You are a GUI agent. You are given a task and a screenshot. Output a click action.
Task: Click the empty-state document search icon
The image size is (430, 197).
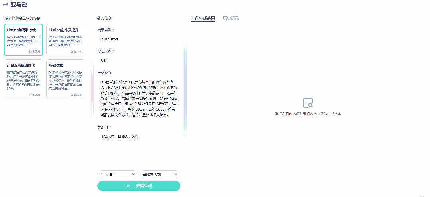click(x=308, y=103)
